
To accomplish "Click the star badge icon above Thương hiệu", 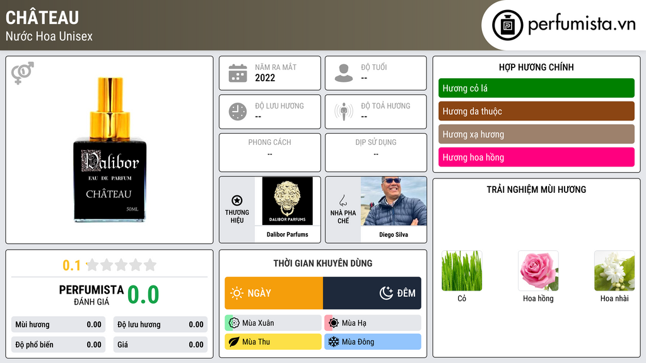I will 237,200.
